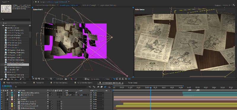237x110 pixels.
Task: Open the Composition panel menu
Action: click(69, 2)
